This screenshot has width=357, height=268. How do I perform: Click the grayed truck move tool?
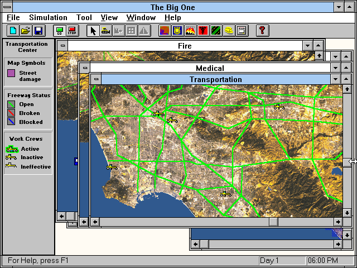click(118, 31)
